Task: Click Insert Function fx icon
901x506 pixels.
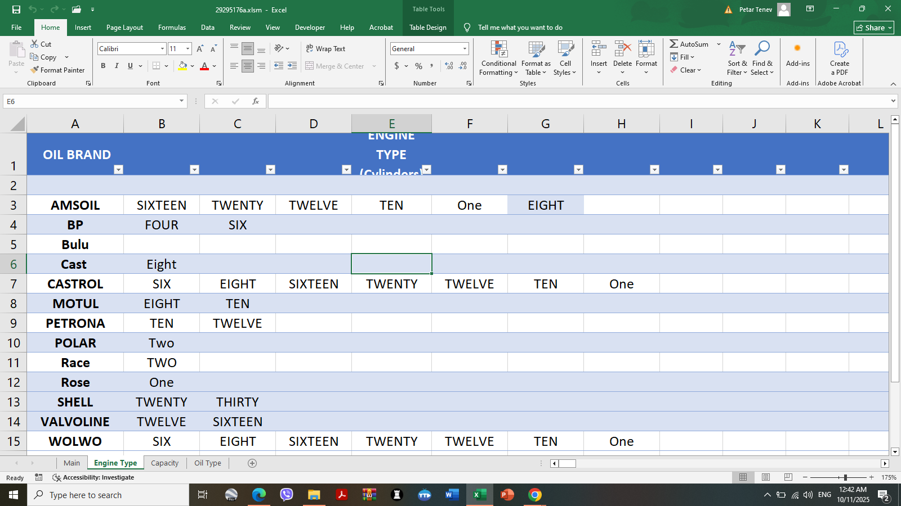Action: 256,101
